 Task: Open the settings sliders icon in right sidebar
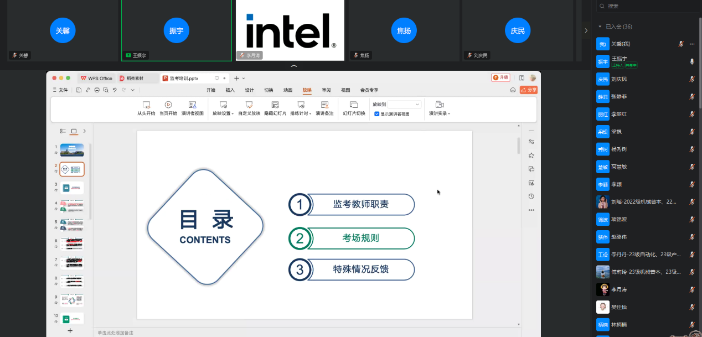click(x=531, y=142)
